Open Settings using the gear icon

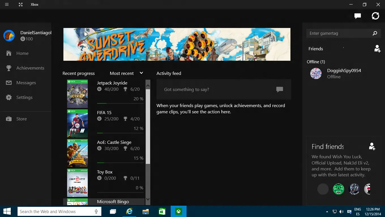point(9,97)
